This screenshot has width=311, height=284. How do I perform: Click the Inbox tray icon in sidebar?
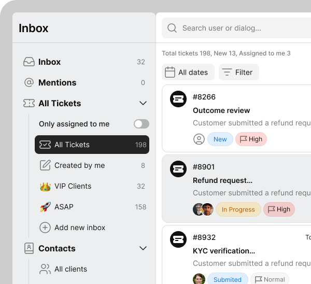pos(29,62)
